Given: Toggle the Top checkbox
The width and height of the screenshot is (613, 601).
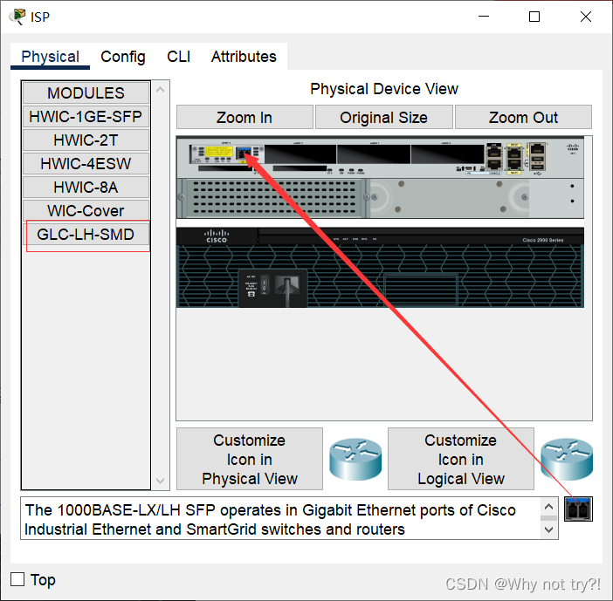Looking at the screenshot, I should (17, 579).
